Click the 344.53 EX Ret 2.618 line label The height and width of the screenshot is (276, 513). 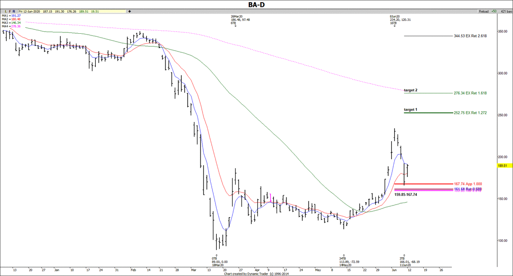(470, 36)
